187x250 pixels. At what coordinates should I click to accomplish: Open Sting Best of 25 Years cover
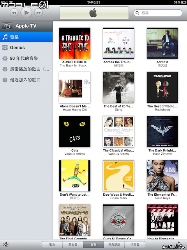click(x=118, y=87)
